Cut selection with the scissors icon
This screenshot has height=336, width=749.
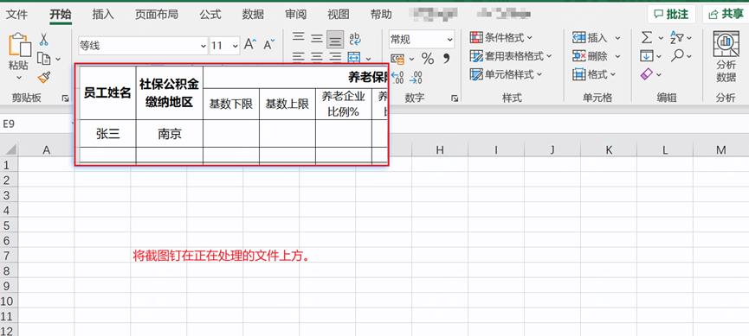click(x=43, y=39)
